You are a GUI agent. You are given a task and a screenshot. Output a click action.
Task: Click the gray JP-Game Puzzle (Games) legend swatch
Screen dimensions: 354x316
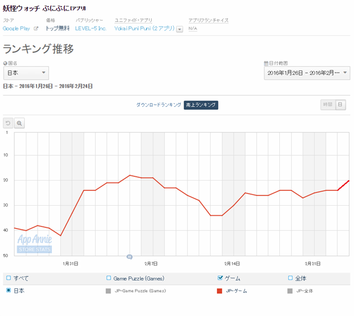[x=108, y=291]
